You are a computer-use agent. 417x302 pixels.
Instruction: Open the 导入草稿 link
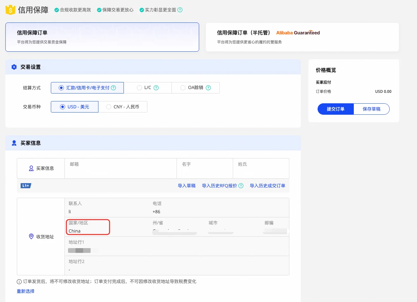click(186, 186)
